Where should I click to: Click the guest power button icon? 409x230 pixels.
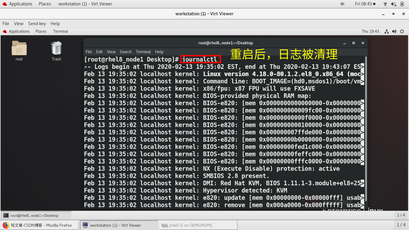click(402, 31)
